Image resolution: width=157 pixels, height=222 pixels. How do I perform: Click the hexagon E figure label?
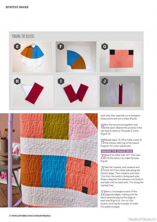click(17, 47)
